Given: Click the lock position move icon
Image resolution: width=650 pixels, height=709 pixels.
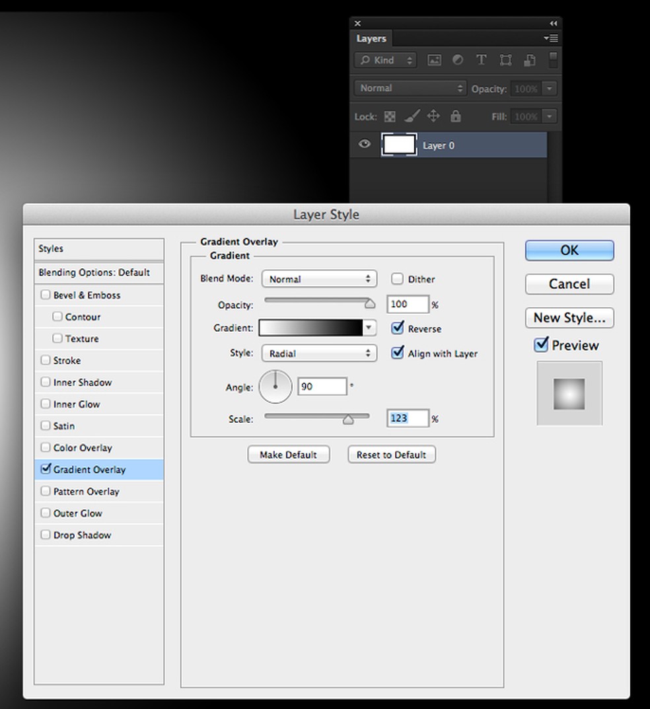Looking at the screenshot, I should tap(433, 116).
